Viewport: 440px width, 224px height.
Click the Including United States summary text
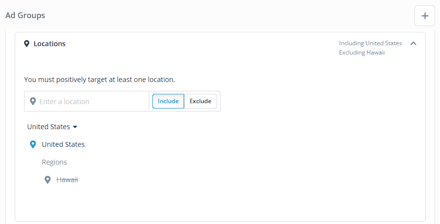tap(370, 43)
